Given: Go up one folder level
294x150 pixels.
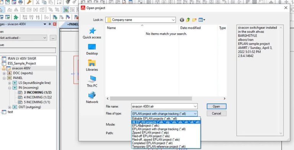Looking at the screenshot, I should click(x=188, y=20).
